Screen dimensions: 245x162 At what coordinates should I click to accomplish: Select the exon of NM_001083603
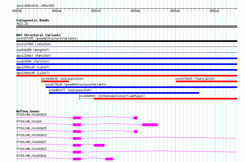(77, 138)
